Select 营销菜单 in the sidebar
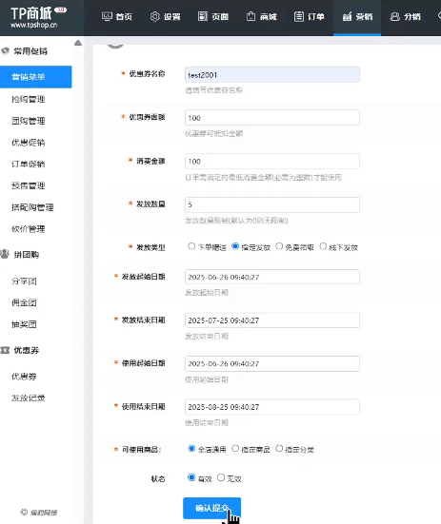Screen dimensions: 441x524 [x=36, y=77]
